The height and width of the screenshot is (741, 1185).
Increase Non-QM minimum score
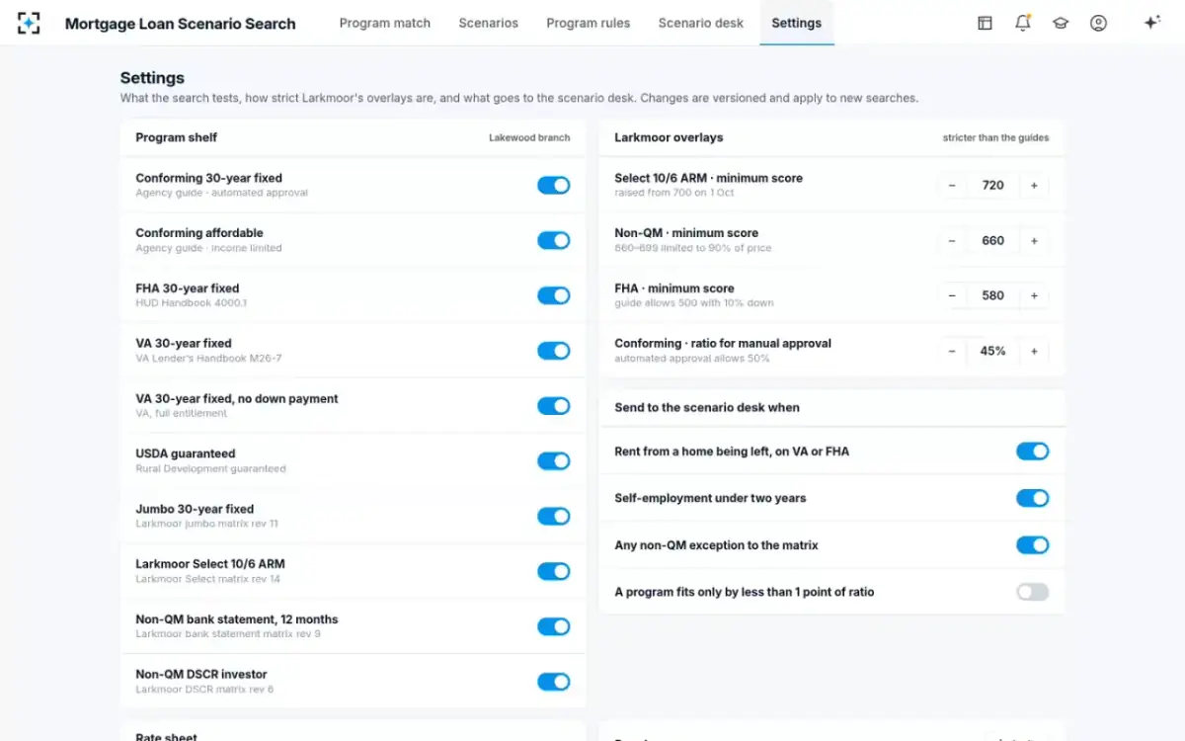tap(1034, 241)
